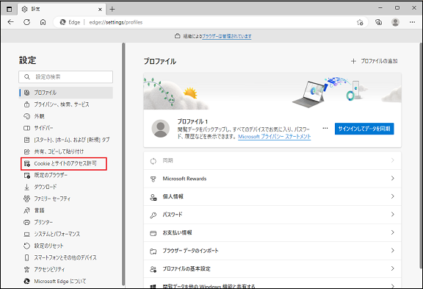Expand パスワード row chevron
Screen dimensions: 423x289
pyautogui.click(x=392, y=215)
